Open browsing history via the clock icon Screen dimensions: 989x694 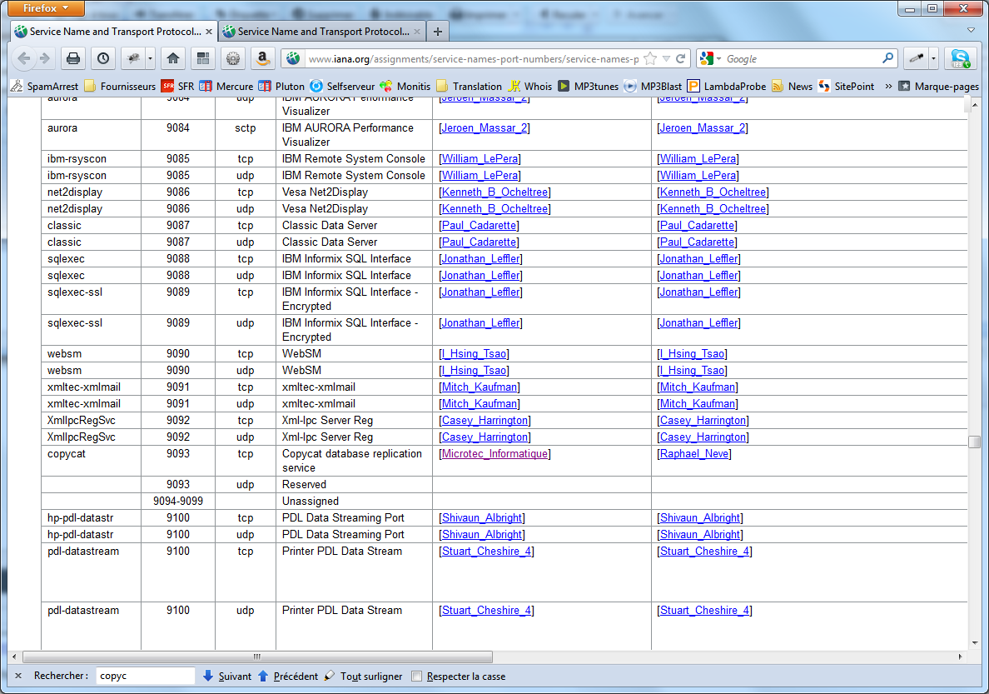tap(102, 58)
